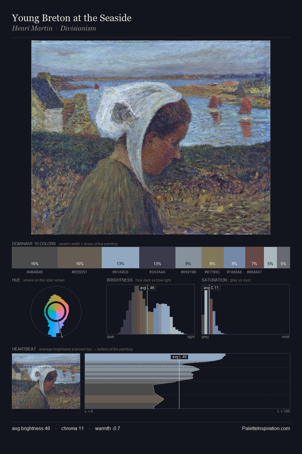The width and height of the screenshot is (302, 454).
Task: Click the hex code #4B4B4B label
Action: click(x=35, y=272)
